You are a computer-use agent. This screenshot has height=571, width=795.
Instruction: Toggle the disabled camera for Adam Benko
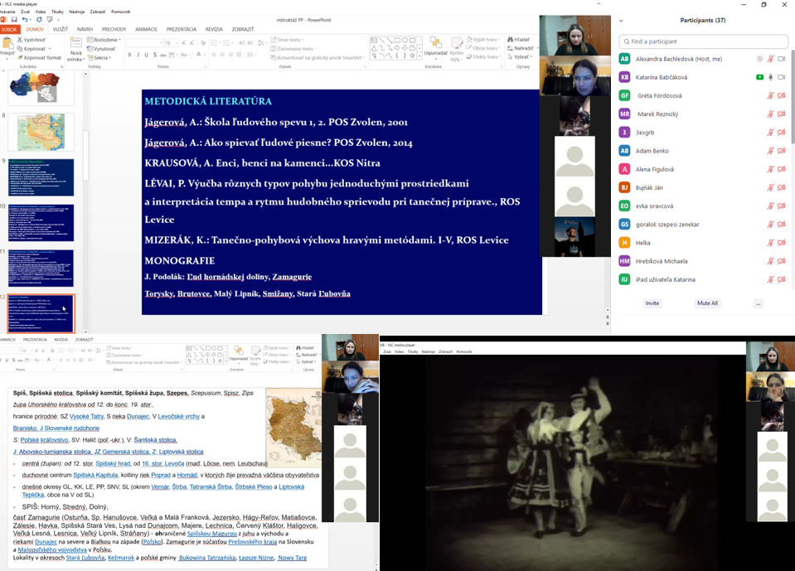tap(782, 151)
